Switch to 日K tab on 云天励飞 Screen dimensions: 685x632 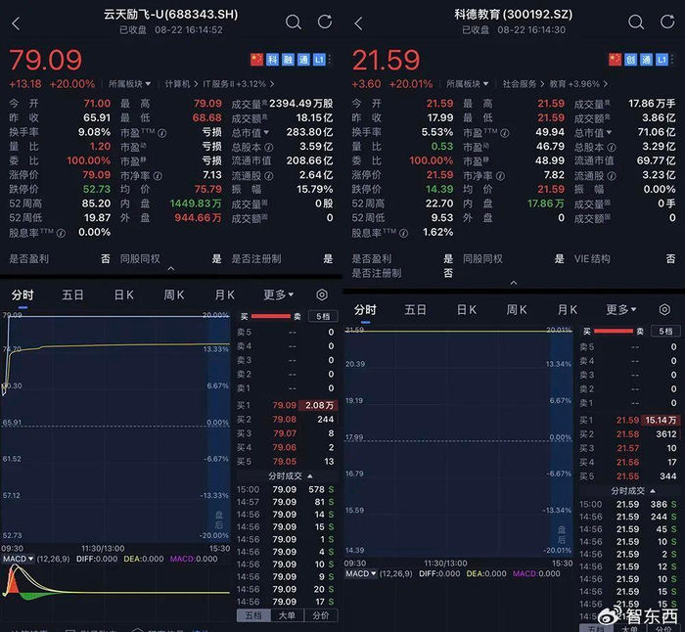coord(123,294)
